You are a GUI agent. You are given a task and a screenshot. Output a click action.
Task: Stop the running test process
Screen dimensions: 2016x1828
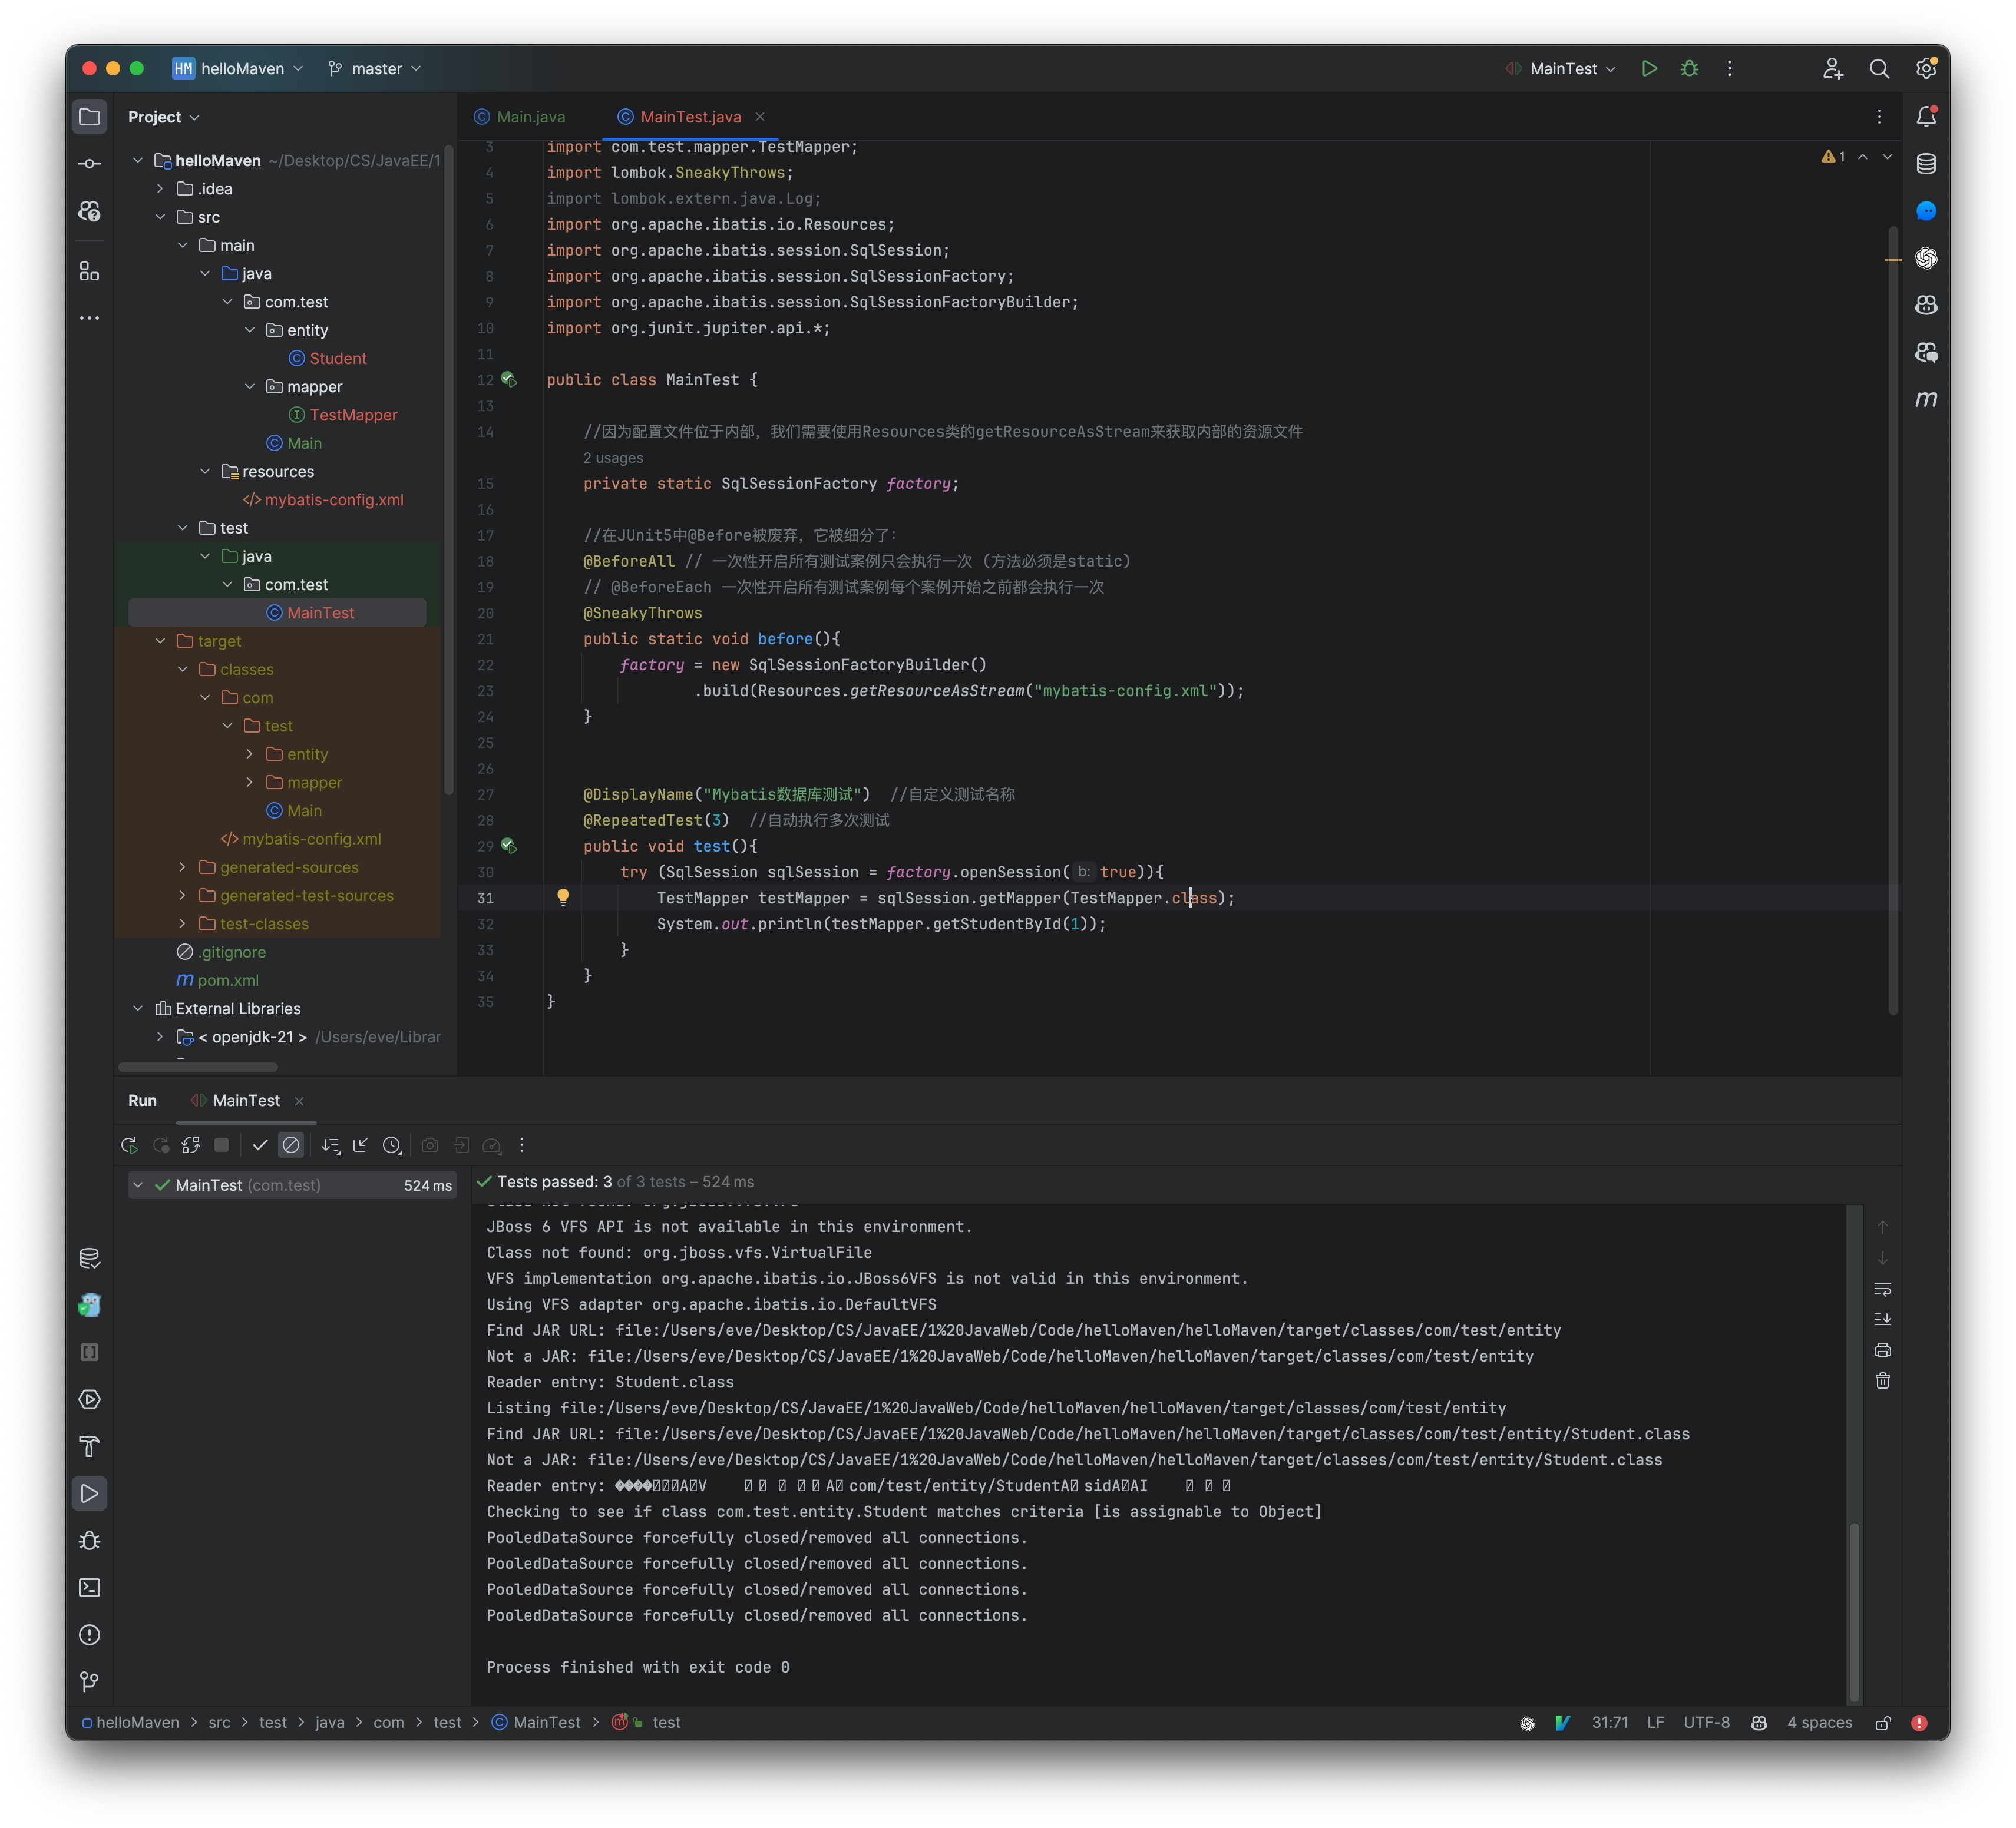click(221, 1145)
